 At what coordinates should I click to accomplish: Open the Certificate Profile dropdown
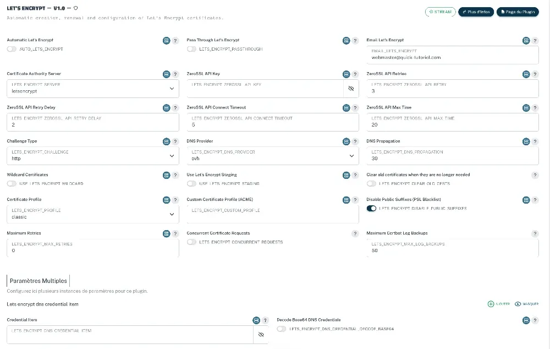(x=93, y=214)
